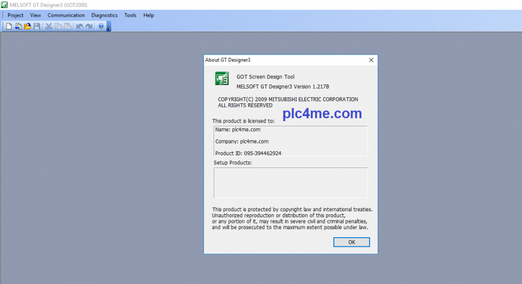This screenshot has height=284, width=522.
Task: Click the project wizard icon with blue arrow
Action: click(18, 26)
